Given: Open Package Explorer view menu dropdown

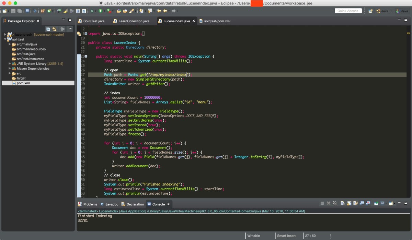Looking at the screenshot, I should click(70, 29).
